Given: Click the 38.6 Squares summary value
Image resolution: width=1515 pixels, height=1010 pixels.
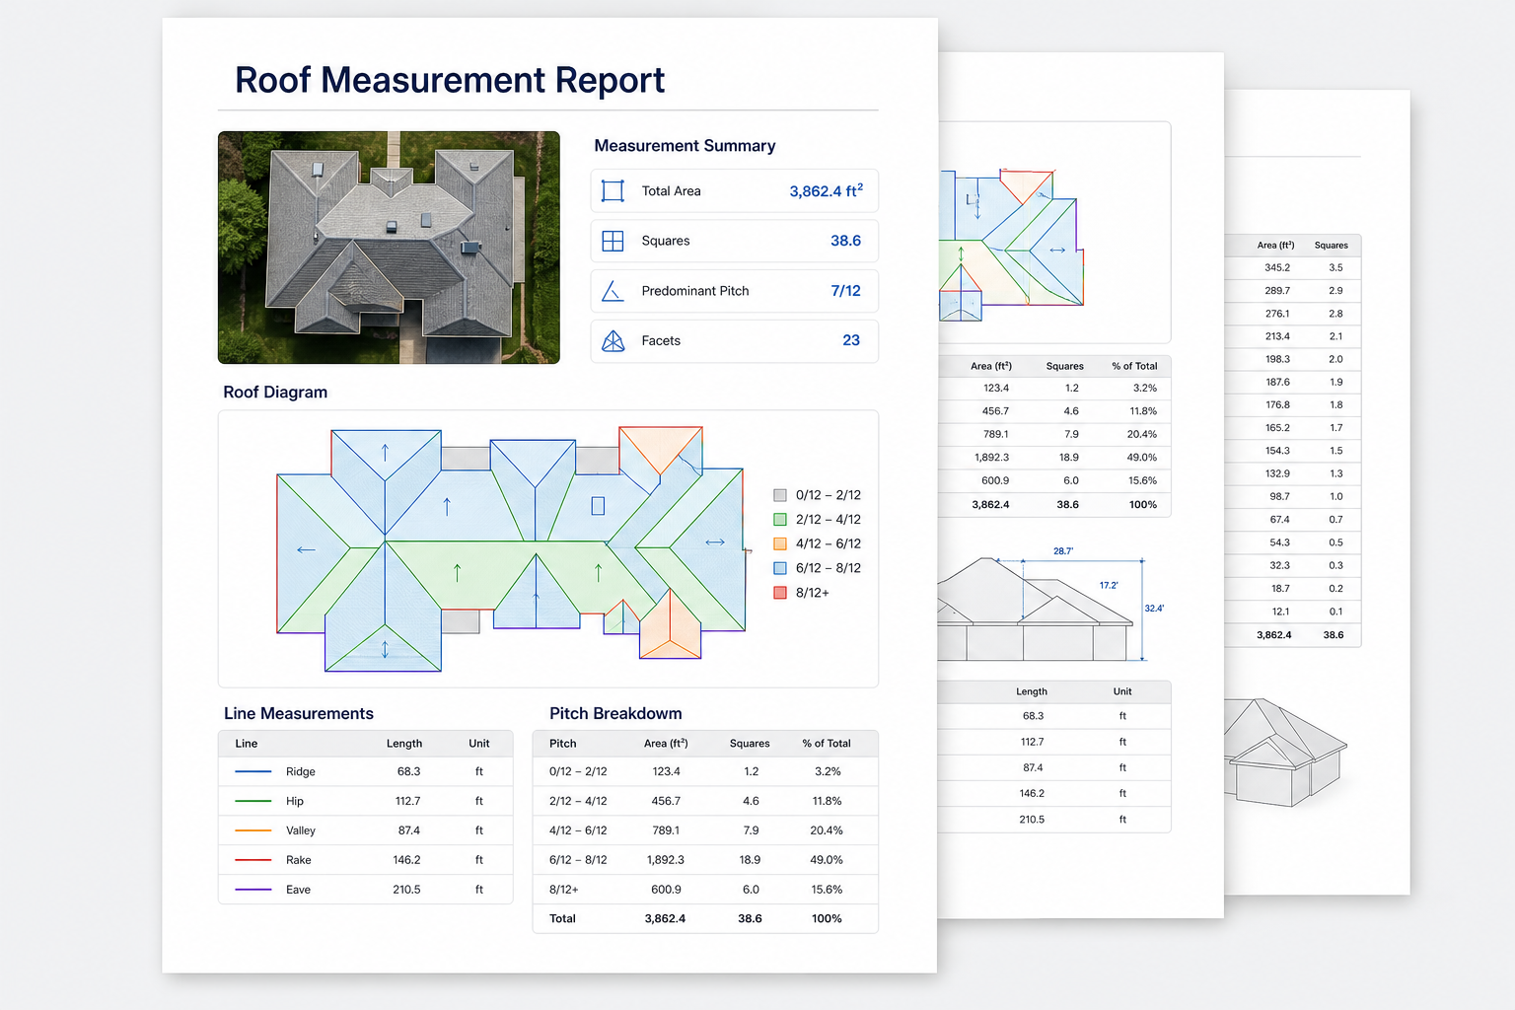Looking at the screenshot, I should coord(845,241).
